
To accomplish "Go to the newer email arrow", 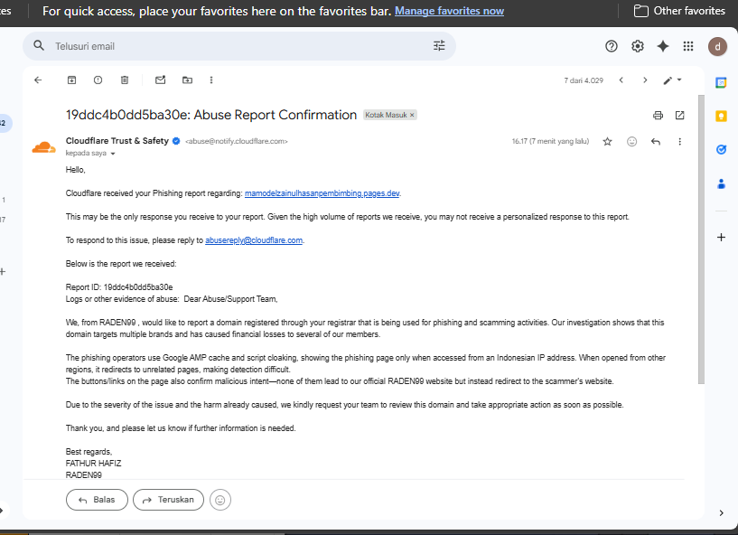I will (x=621, y=80).
